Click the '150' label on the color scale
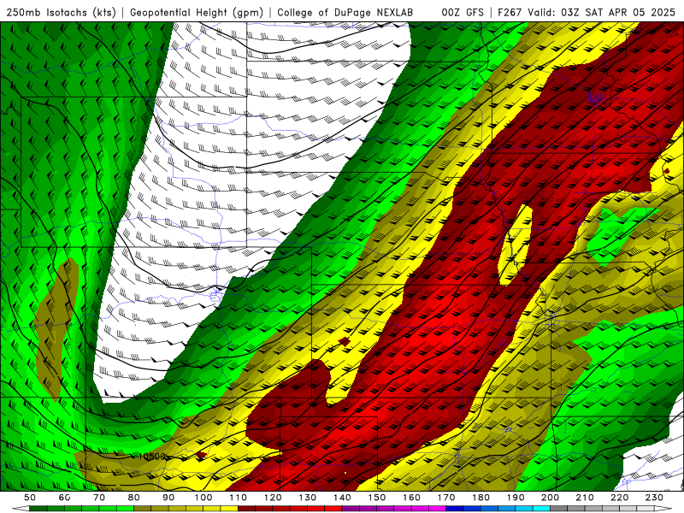 (377, 498)
